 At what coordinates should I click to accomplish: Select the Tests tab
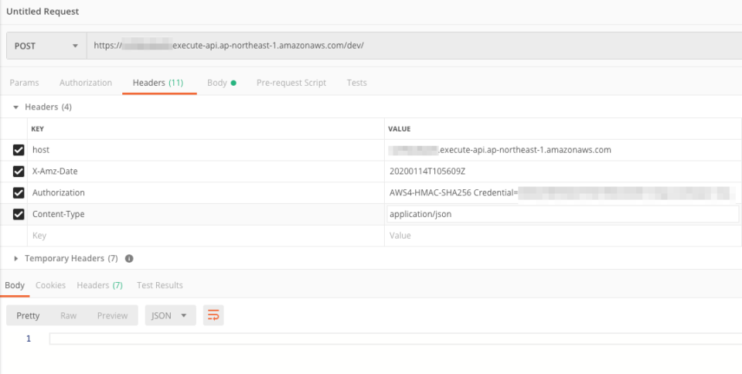356,83
